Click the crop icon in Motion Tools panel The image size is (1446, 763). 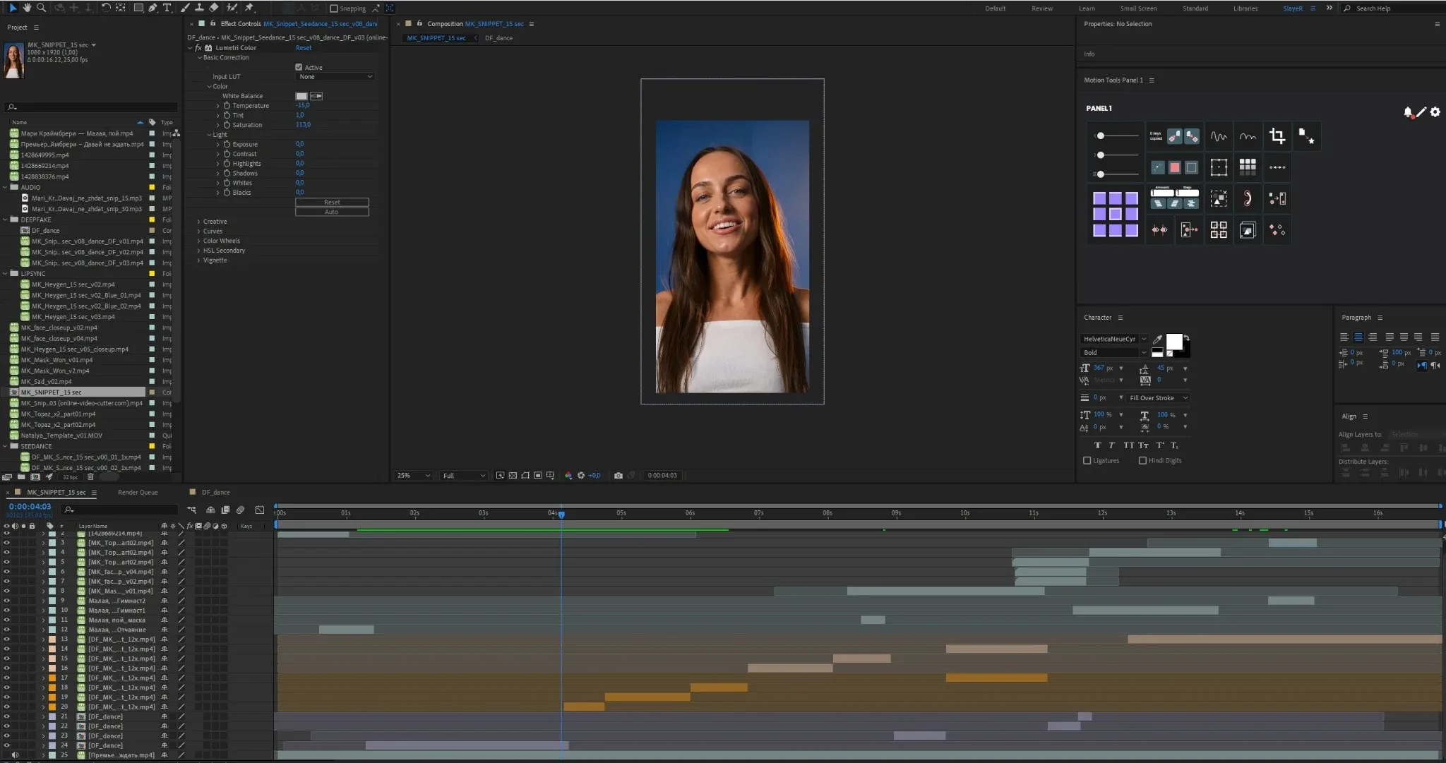tap(1277, 136)
